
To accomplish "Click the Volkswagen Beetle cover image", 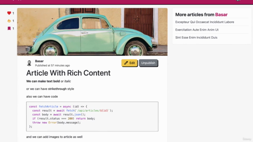I will 92,32.
